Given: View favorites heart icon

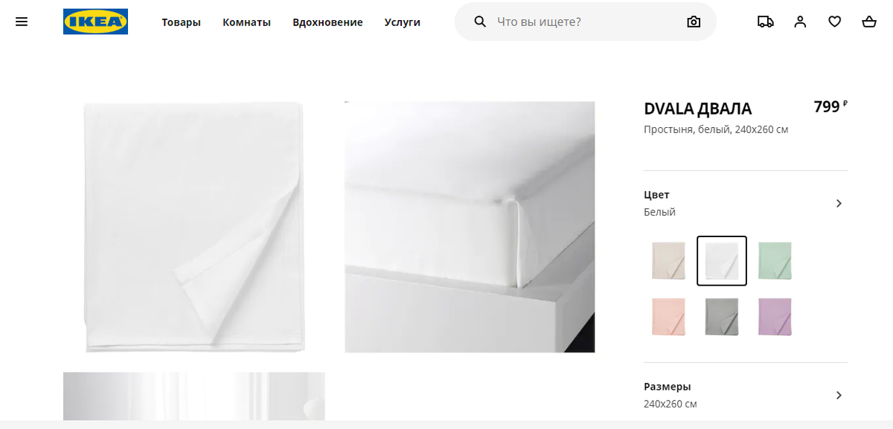Looking at the screenshot, I should coord(834,22).
